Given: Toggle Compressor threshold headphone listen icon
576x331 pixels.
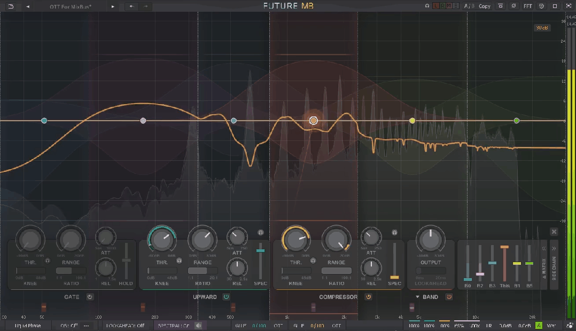Looking at the screenshot, I should (313, 261).
